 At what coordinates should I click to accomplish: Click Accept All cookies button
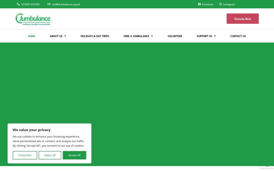pyautogui.click(x=75, y=155)
